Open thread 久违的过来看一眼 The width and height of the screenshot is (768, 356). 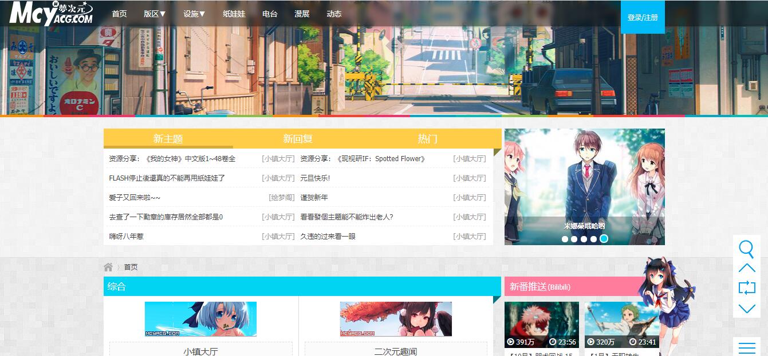(x=328, y=237)
